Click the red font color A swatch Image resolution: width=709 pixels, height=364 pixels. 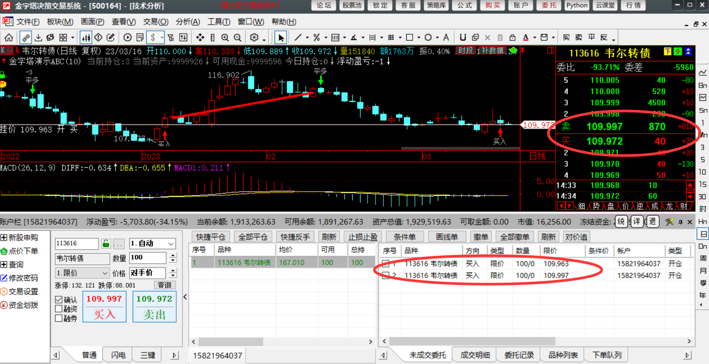(526, 37)
